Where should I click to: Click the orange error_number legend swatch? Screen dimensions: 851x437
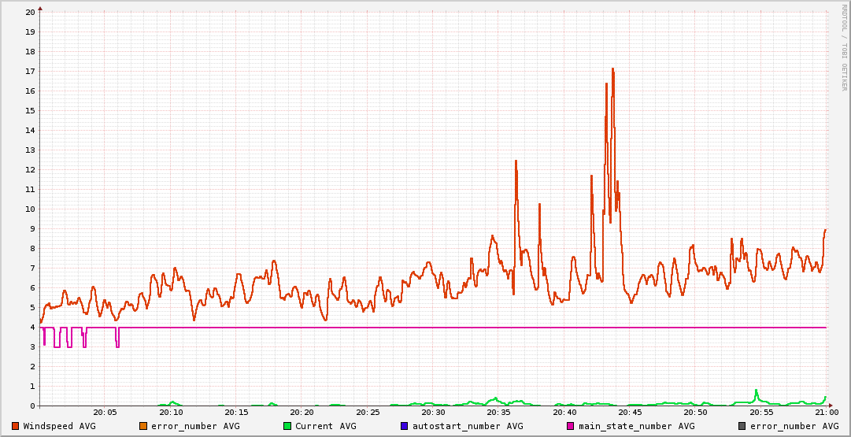point(143,426)
